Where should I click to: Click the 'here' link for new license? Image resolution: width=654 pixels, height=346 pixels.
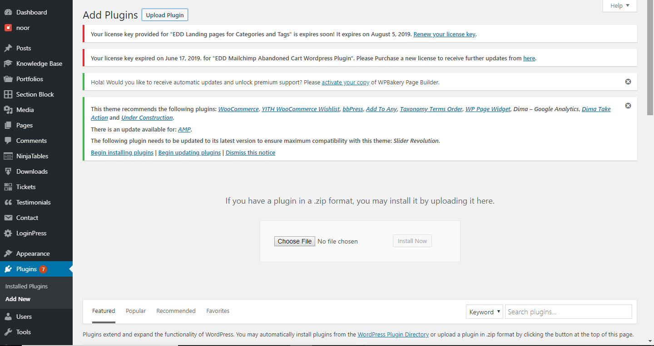coord(529,58)
